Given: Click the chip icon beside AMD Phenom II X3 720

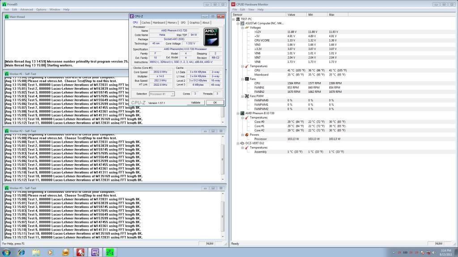Looking at the screenshot, I should point(242,113).
